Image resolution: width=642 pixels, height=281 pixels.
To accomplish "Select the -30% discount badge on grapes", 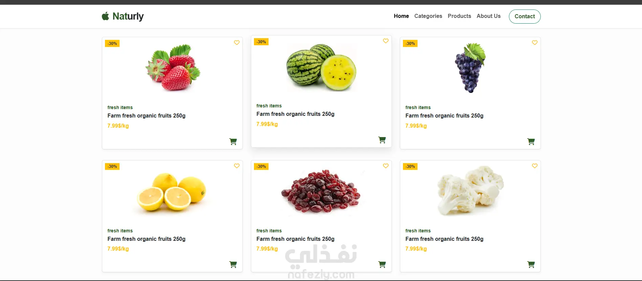I will [410, 44].
